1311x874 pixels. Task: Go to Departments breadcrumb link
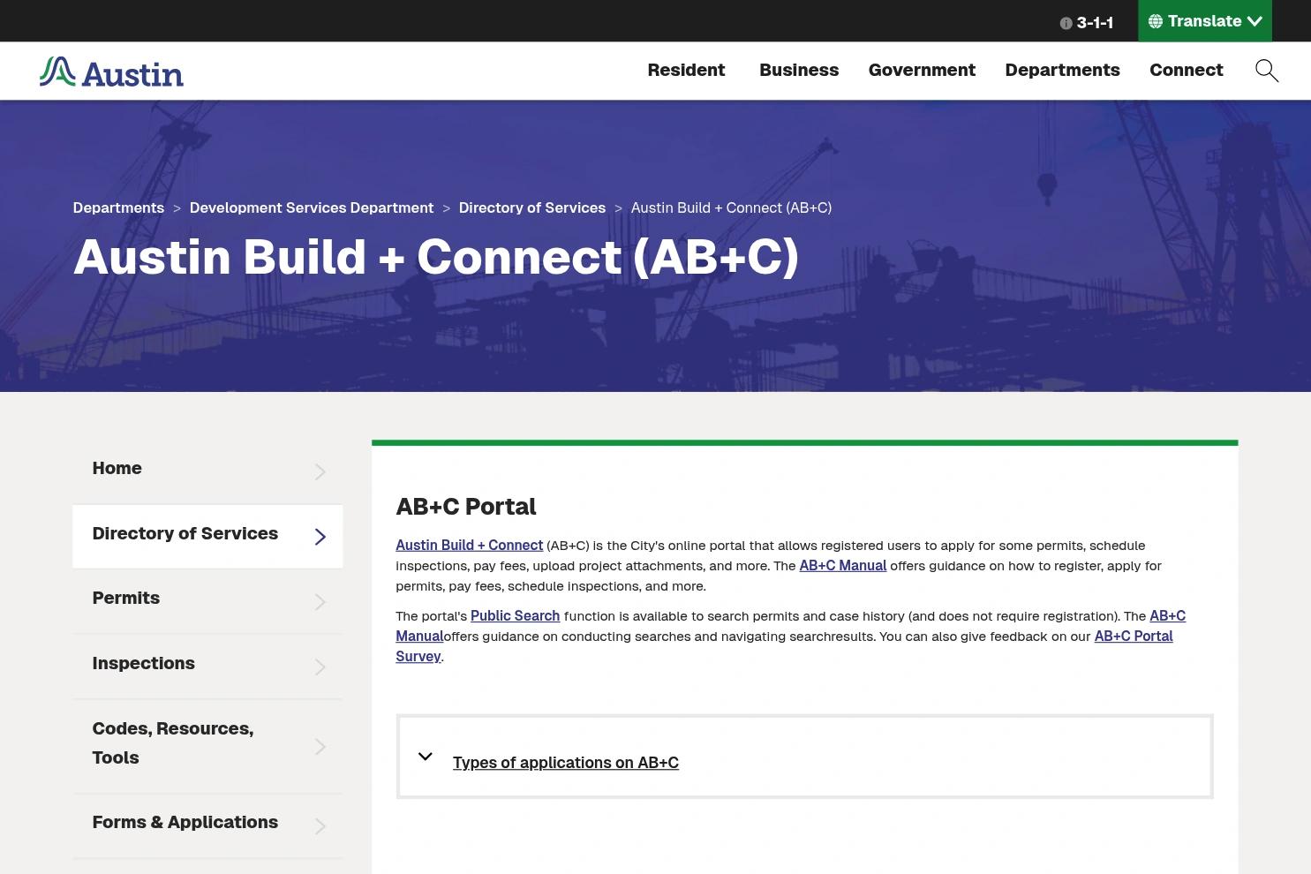pos(118,207)
